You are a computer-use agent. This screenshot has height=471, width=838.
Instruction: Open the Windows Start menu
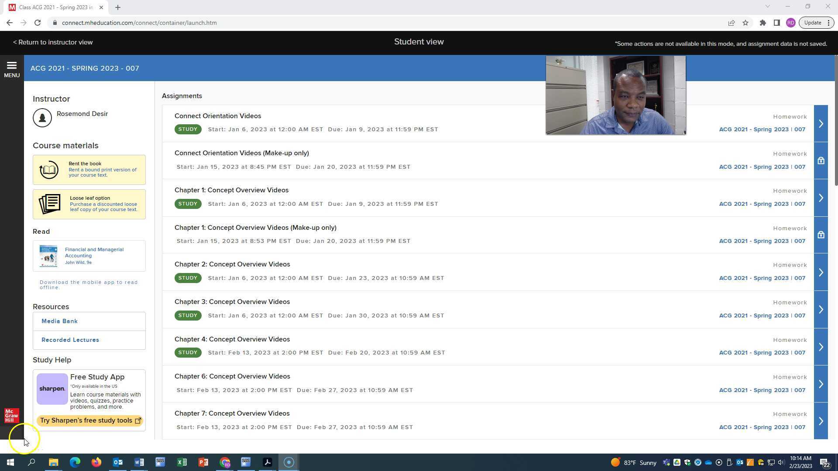(10, 462)
